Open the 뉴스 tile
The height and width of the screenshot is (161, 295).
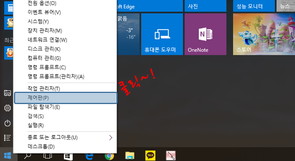(286, 6)
